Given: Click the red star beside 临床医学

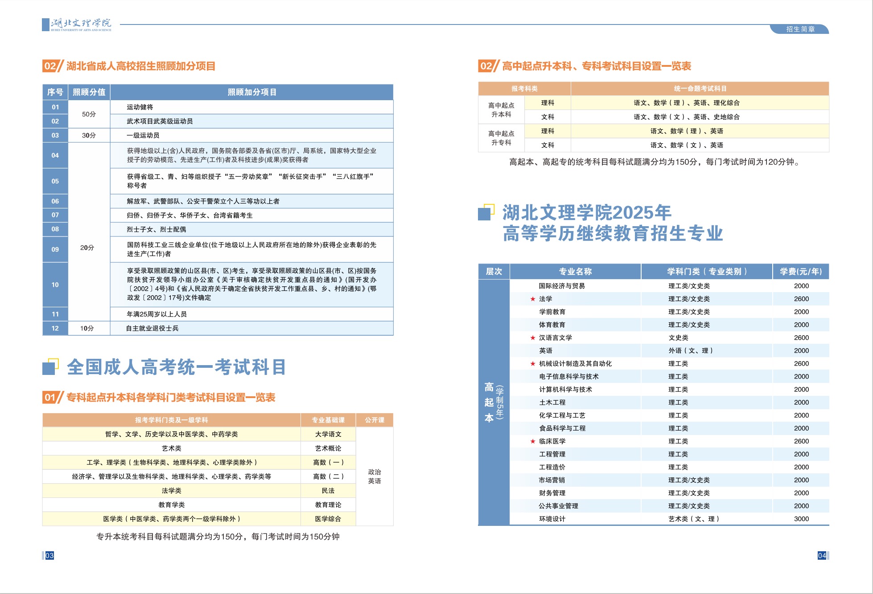Looking at the screenshot, I should pyautogui.click(x=532, y=441).
